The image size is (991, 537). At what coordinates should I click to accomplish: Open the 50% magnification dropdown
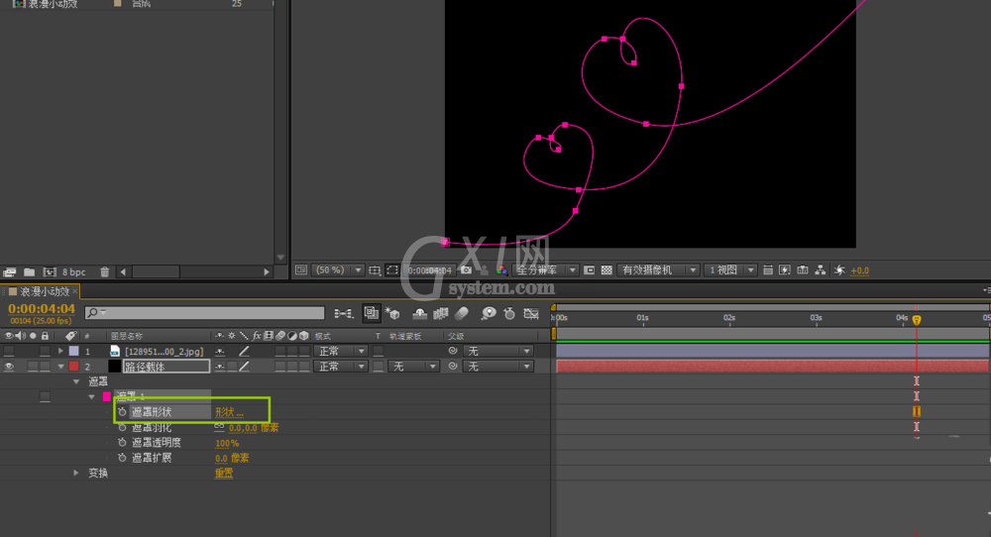click(339, 270)
